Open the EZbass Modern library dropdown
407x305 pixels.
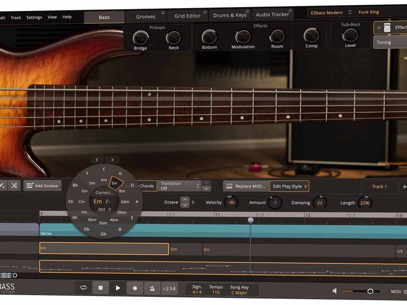pos(331,13)
